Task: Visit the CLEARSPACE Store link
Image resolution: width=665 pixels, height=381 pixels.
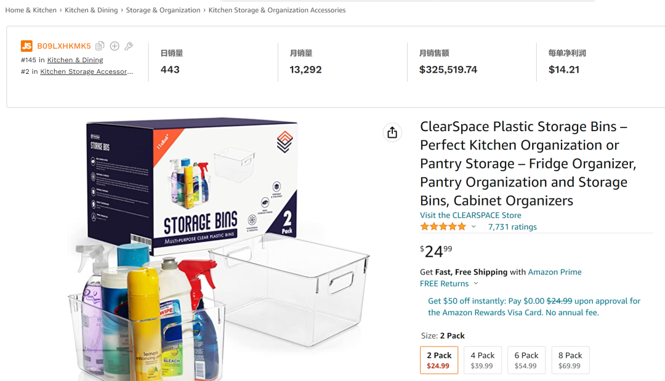Action: tap(470, 215)
